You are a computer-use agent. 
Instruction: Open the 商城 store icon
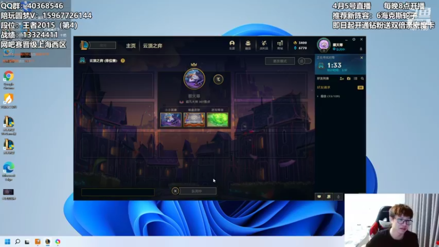click(280, 45)
